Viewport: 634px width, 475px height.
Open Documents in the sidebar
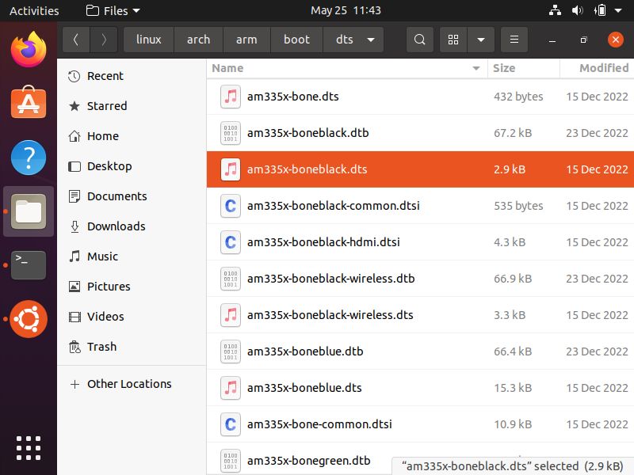(x=132, y=196)
